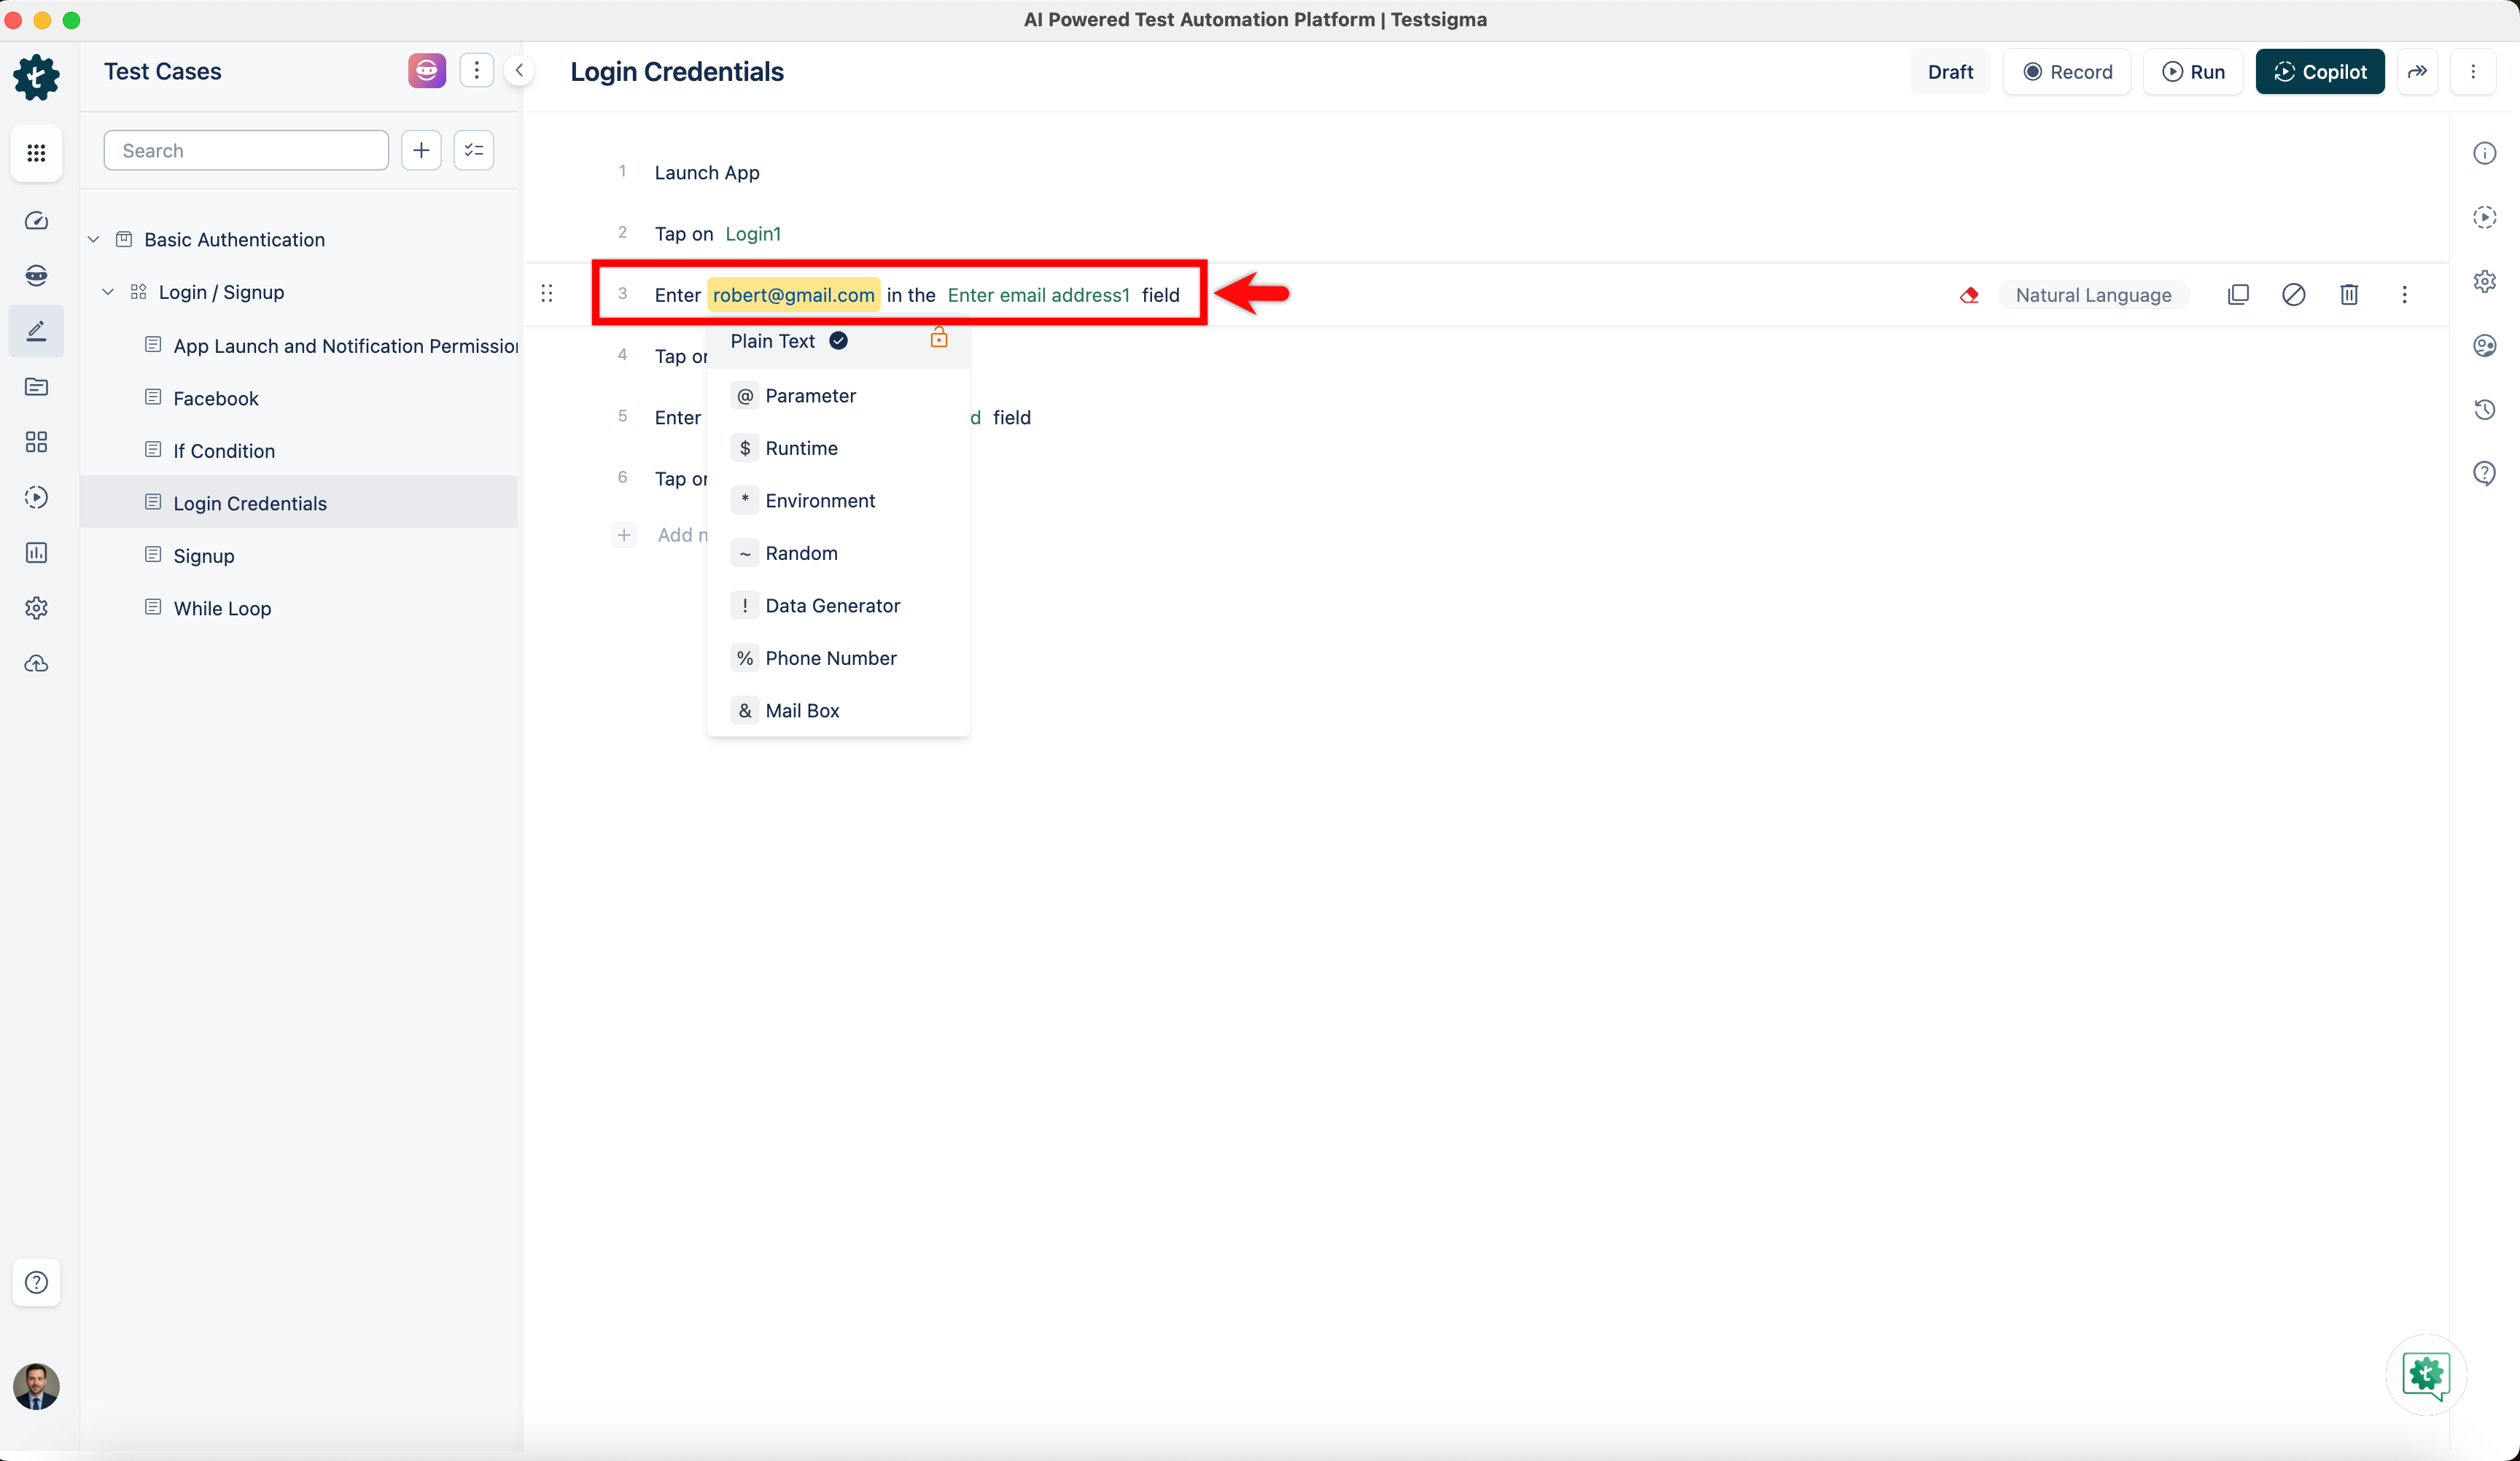Viewport: 2520px width, 1461px height.
Task: Click the Login1 element in step 2
Action: tap(752, 233)
